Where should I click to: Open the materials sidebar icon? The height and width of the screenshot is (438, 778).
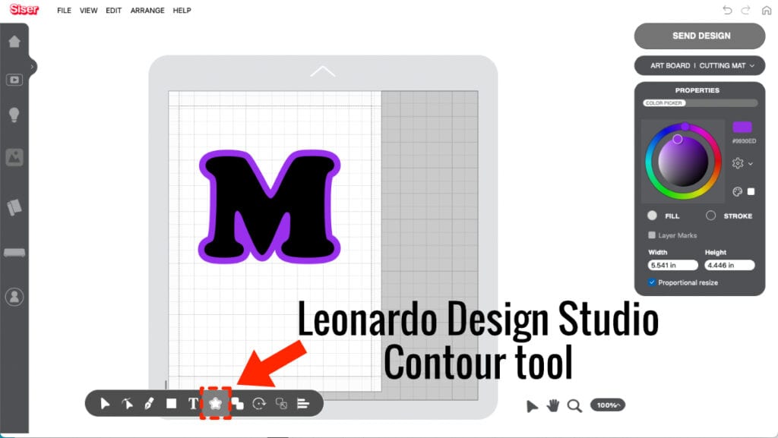[14, 207]
